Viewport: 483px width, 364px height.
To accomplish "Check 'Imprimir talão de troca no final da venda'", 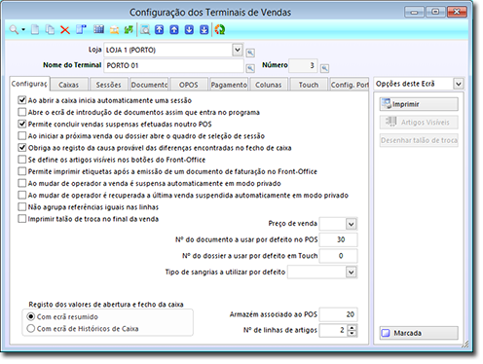I will coord(22,219).
